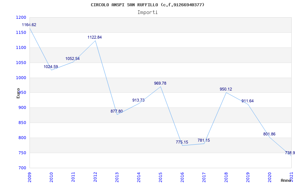Click the Anno x-axis title
The width and height of the screenshot is (295, 184).
coord(286,180)
